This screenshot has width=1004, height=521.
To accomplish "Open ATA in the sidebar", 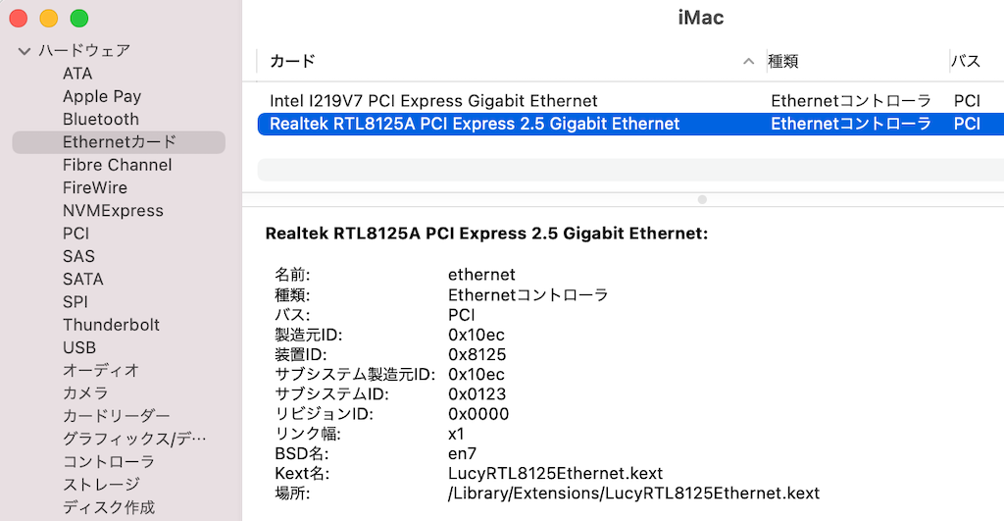I will (x=77, y=74).
